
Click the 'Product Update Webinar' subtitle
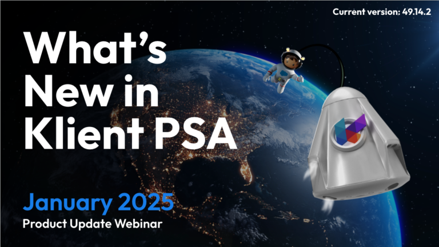point(93,224)
